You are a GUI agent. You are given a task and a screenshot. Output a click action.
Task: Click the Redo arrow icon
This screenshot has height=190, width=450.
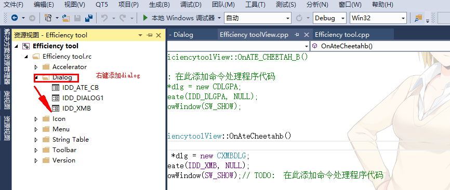point(123,18)
